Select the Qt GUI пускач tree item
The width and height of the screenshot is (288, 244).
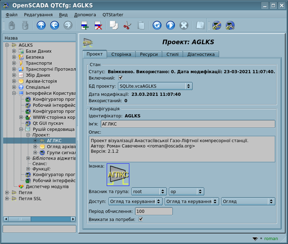[x=48, y=123]
